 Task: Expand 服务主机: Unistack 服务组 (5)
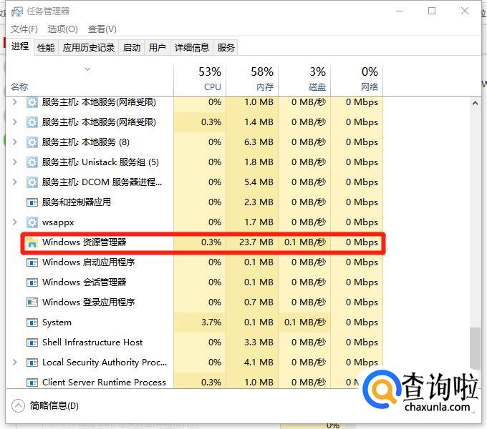point(14,162)
